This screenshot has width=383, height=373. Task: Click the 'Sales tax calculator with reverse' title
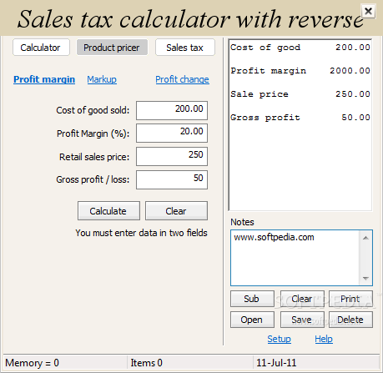click(x=190, y=19)
